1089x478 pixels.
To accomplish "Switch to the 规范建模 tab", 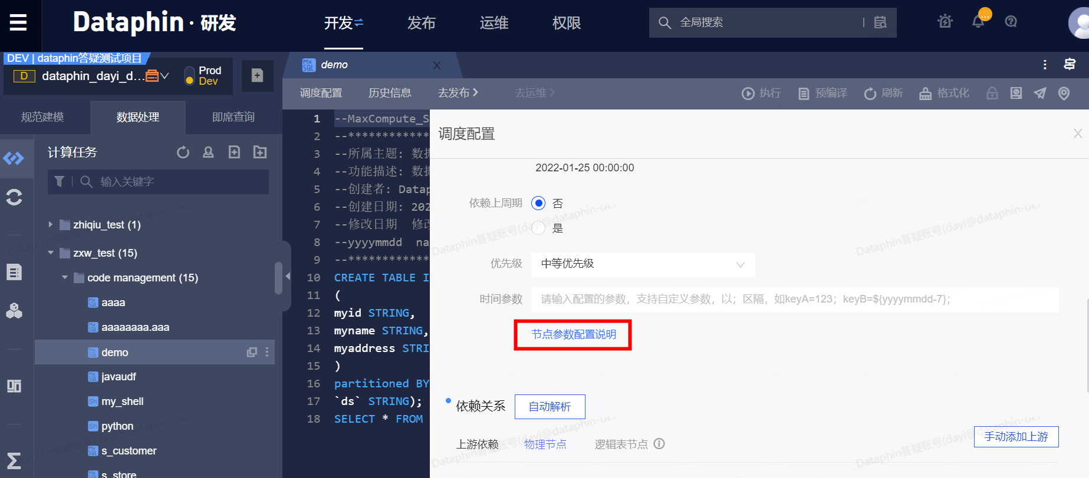I will click(x=42, y=117).
